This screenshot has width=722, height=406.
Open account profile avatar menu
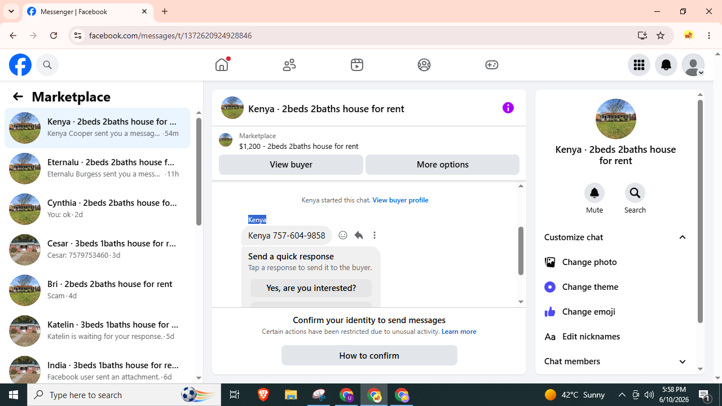point(693,65)
